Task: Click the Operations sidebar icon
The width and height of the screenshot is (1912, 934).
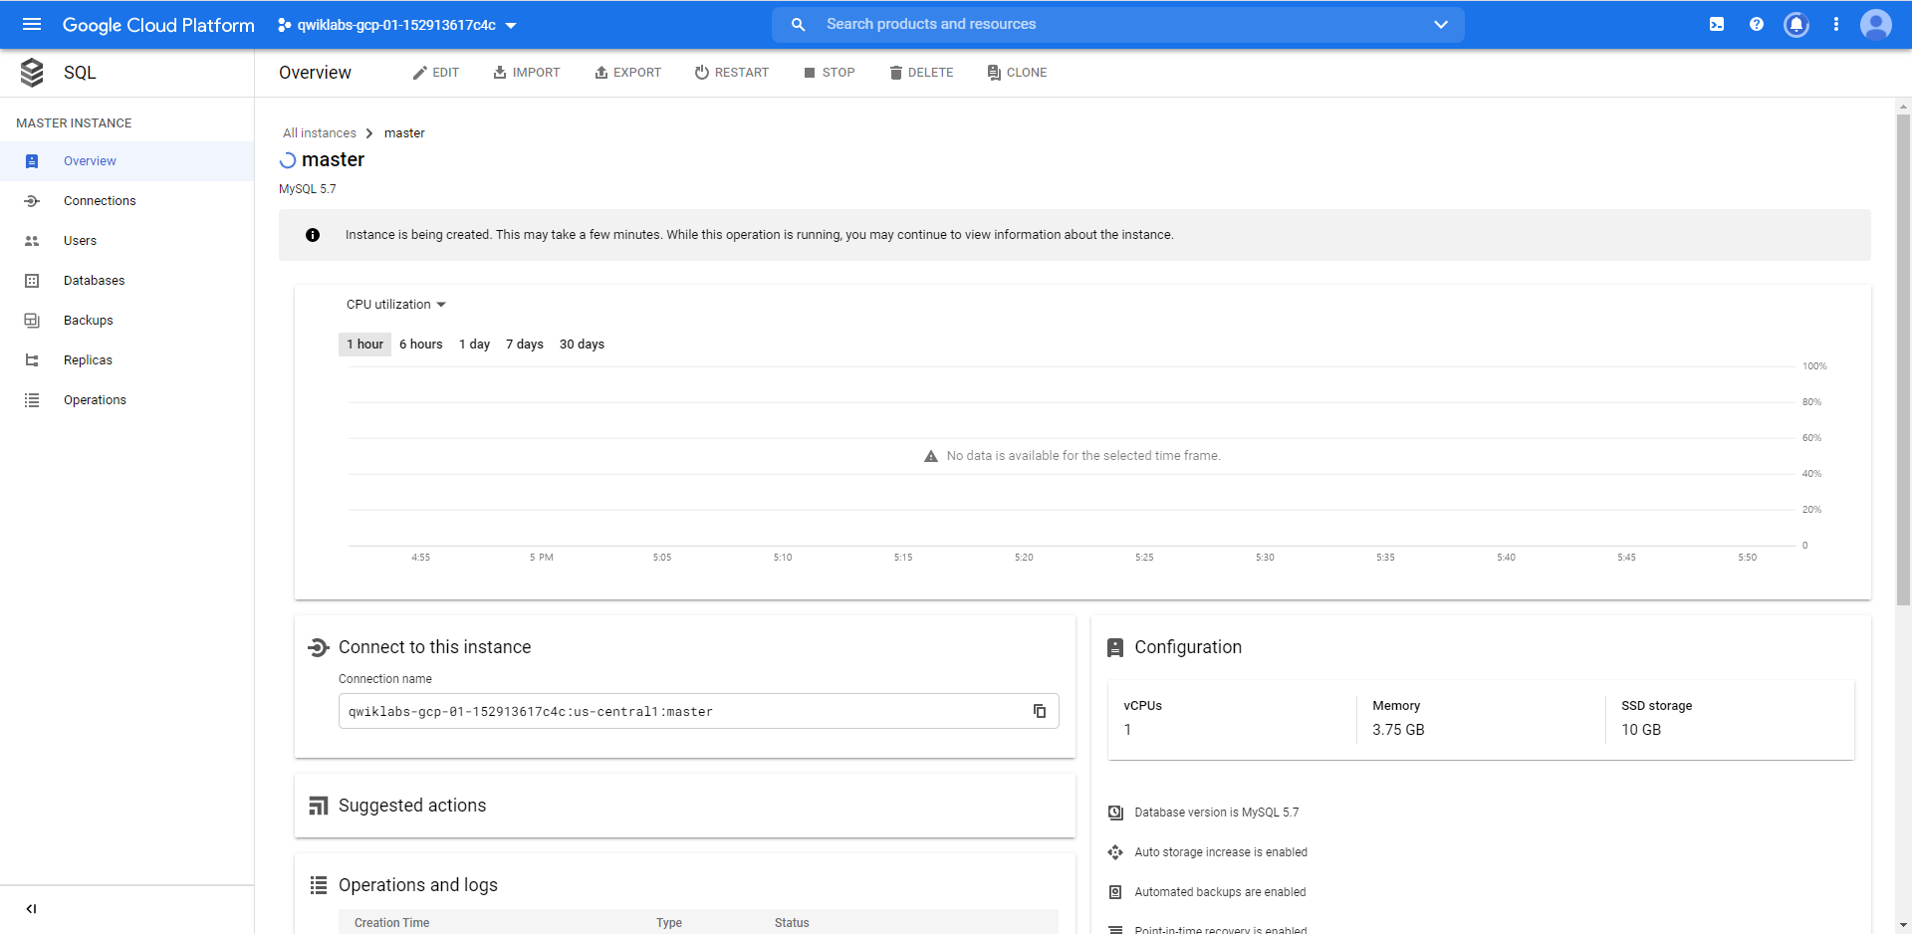Action: point(32,400)
